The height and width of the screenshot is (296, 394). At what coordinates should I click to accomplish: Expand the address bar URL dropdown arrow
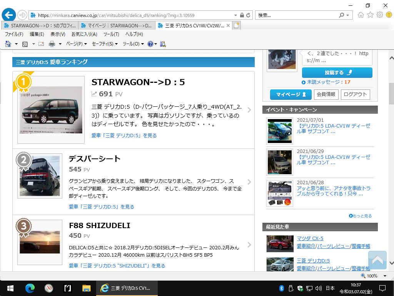click(235, 15)
